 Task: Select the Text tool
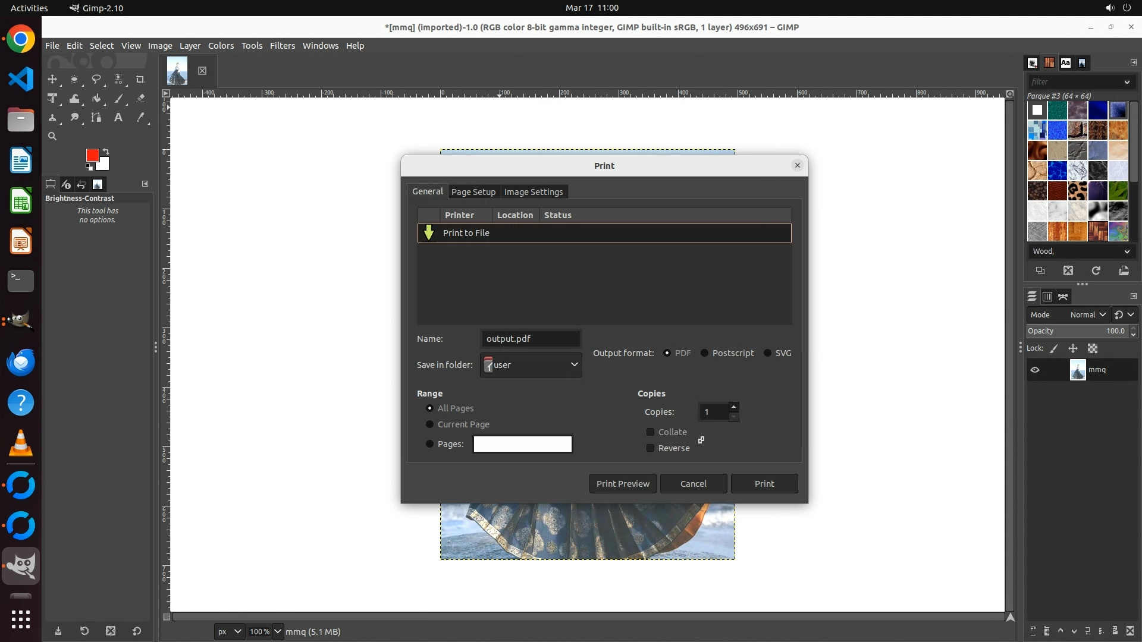point(118,118)
